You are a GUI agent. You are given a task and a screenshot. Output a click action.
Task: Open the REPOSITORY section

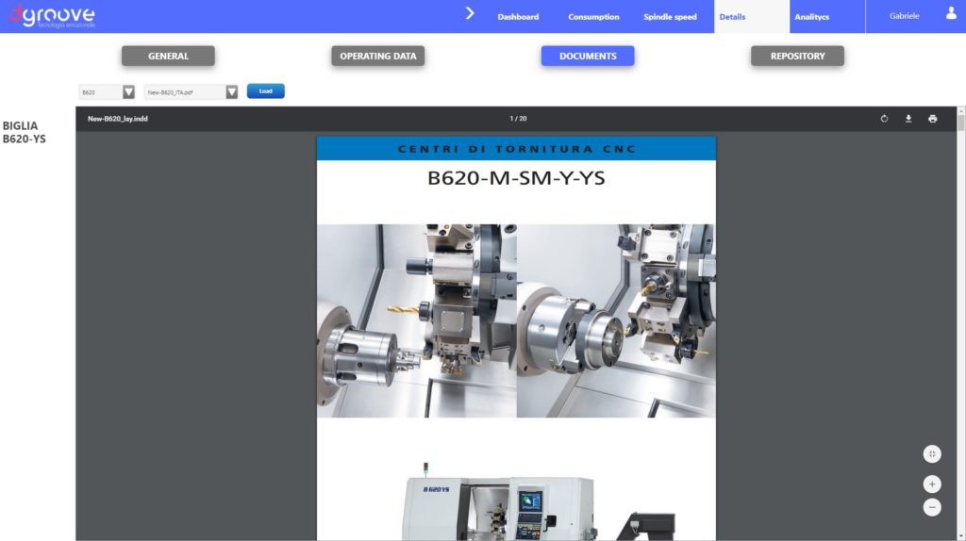[797, 57]
